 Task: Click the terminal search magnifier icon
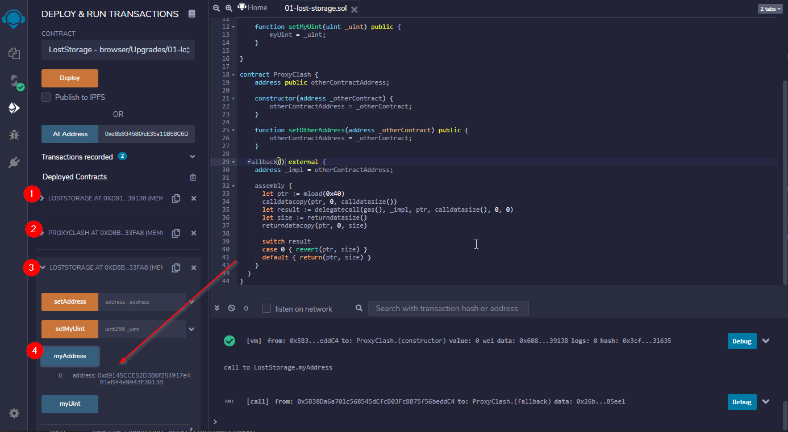pos(358,308)
